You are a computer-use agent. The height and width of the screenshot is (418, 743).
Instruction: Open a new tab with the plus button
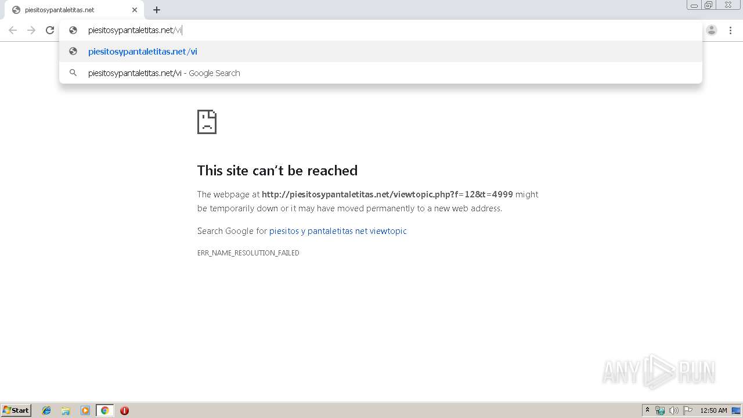(x=157, y=10)
